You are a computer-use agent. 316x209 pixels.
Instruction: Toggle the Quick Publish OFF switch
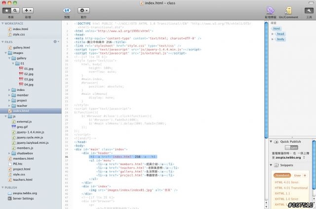click(291, 148)
